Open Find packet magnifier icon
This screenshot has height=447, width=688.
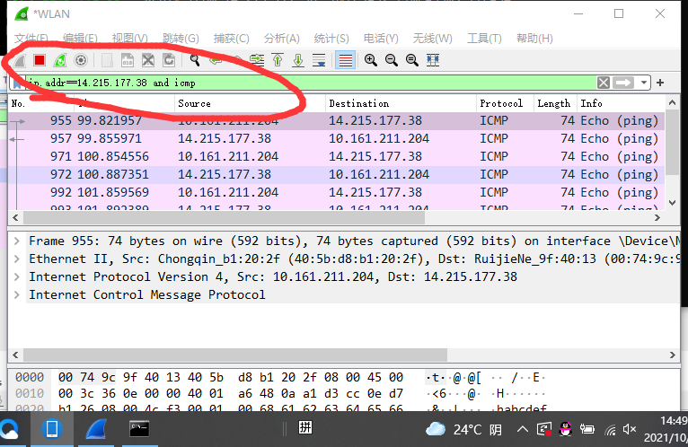coord(194,60)
